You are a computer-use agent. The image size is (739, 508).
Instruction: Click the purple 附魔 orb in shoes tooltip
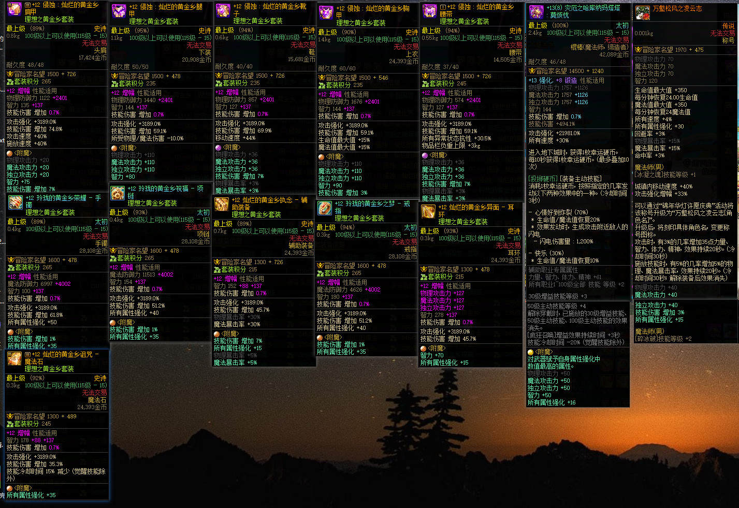219,148
